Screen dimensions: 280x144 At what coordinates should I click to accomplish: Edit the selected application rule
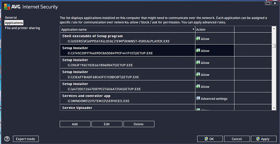coord(107,124)
